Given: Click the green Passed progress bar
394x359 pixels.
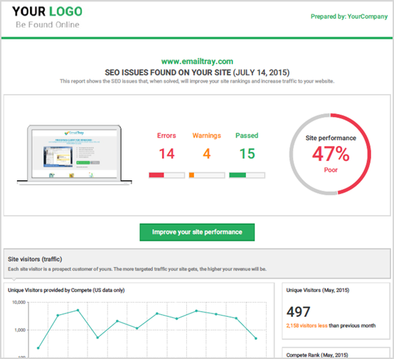Looking at the screenshot, I should click(x=247, y=175).
